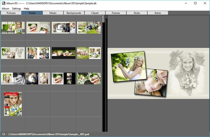This screenshot has height=137, width=210.
Task: Click the large sheet preview image
Action: (x=158, y=73)
